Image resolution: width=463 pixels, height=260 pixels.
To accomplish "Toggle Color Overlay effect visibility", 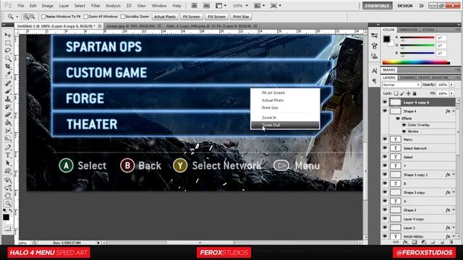I will coord(404,125).
